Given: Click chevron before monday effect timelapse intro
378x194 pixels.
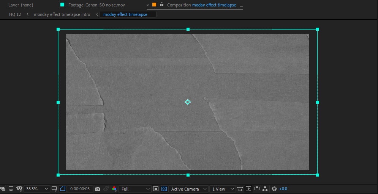Looking at the screenshot, I should pyautogui.click(x=27, y=14).
